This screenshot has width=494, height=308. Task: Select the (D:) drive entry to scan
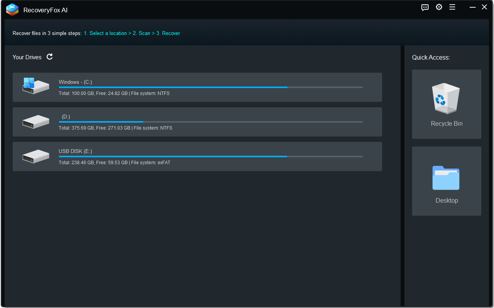197,122
